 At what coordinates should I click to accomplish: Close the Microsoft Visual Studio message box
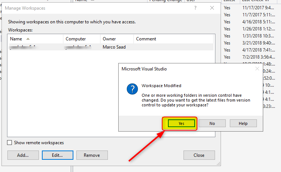tap(257, 69)
